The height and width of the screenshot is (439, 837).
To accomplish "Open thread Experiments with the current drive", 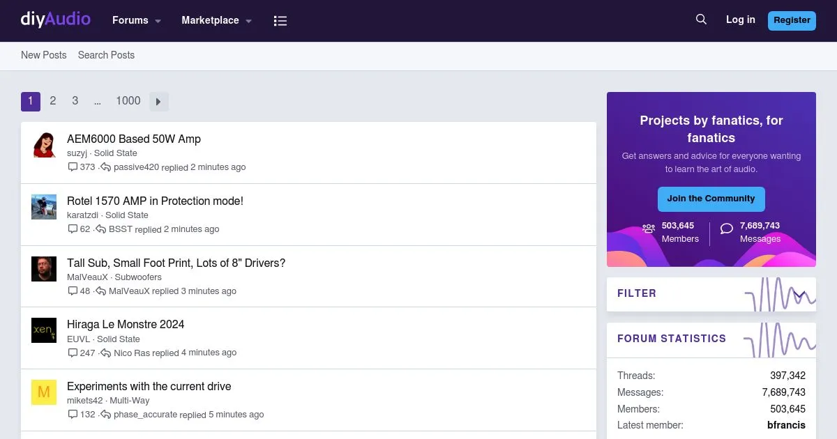I will pos(149,386).
